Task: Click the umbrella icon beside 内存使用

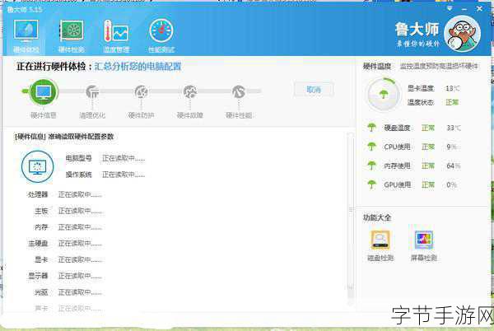Action: [372, 165]
